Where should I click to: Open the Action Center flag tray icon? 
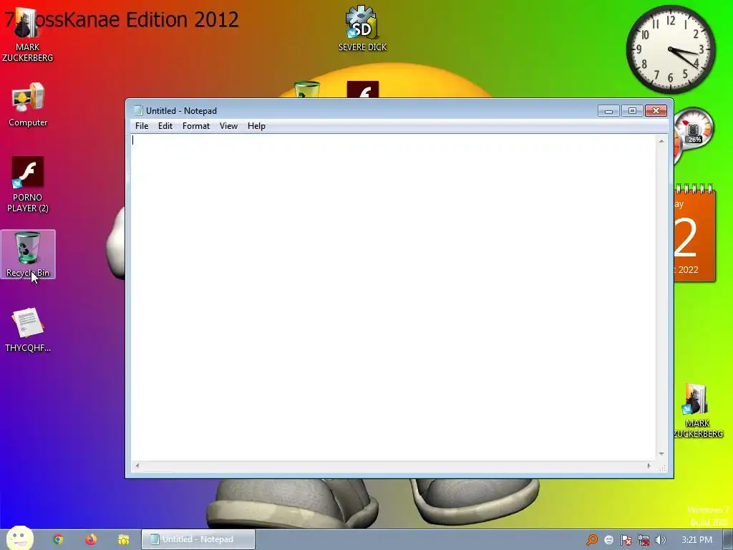coord(626,540)
